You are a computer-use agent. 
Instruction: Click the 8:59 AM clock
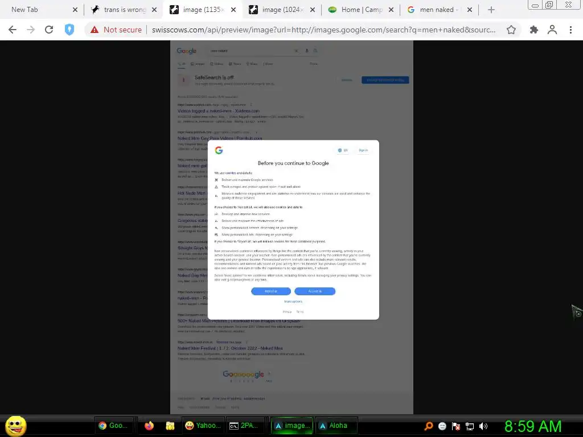point(533,426)
